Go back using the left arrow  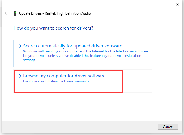[x=6, y=13]
